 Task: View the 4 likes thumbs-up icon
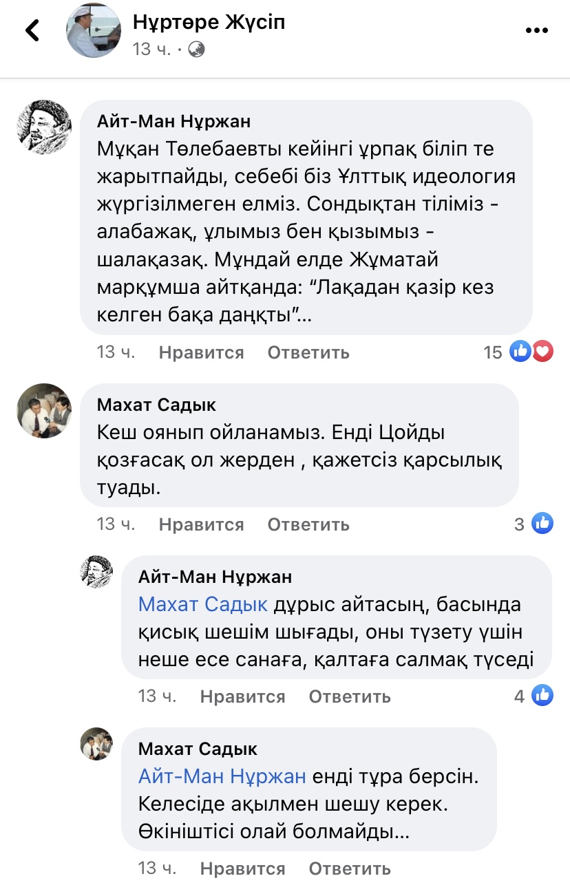pyautogui.click(x=542, y=696)
